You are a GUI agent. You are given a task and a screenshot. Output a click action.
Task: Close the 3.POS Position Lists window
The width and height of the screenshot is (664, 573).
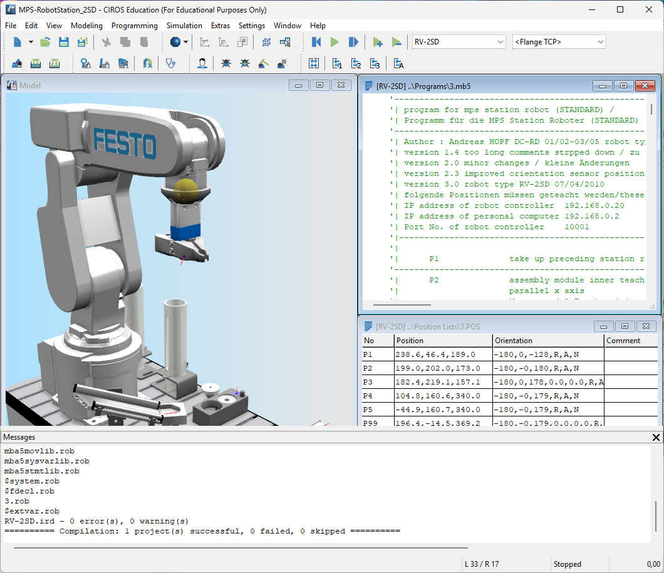click(x=646, y=326)
